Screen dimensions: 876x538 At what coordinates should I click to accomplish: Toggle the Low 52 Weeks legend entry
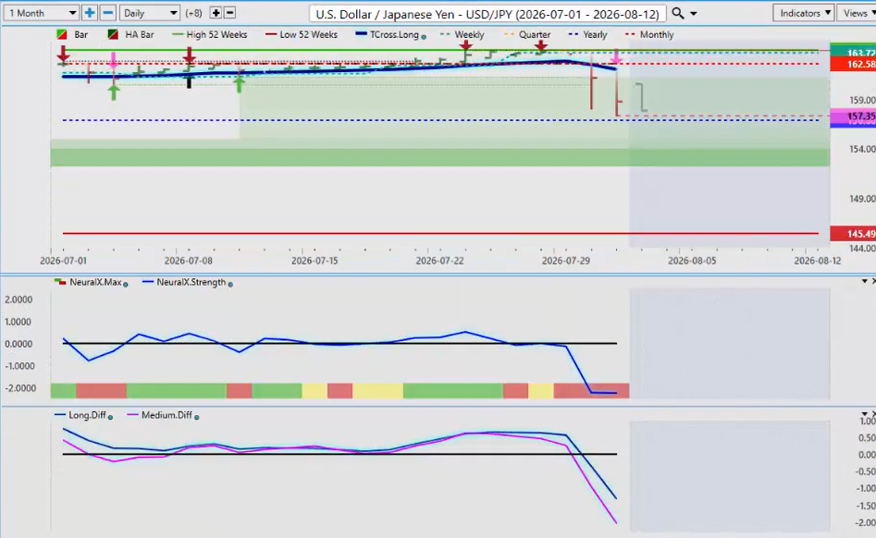302,34
